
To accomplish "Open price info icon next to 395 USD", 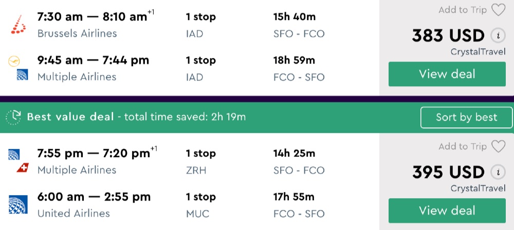I will pyautogui.click(x=497, y=172).
